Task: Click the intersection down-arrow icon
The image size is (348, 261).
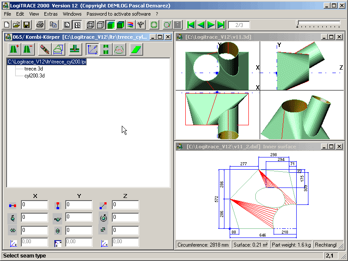Action: 75,49
